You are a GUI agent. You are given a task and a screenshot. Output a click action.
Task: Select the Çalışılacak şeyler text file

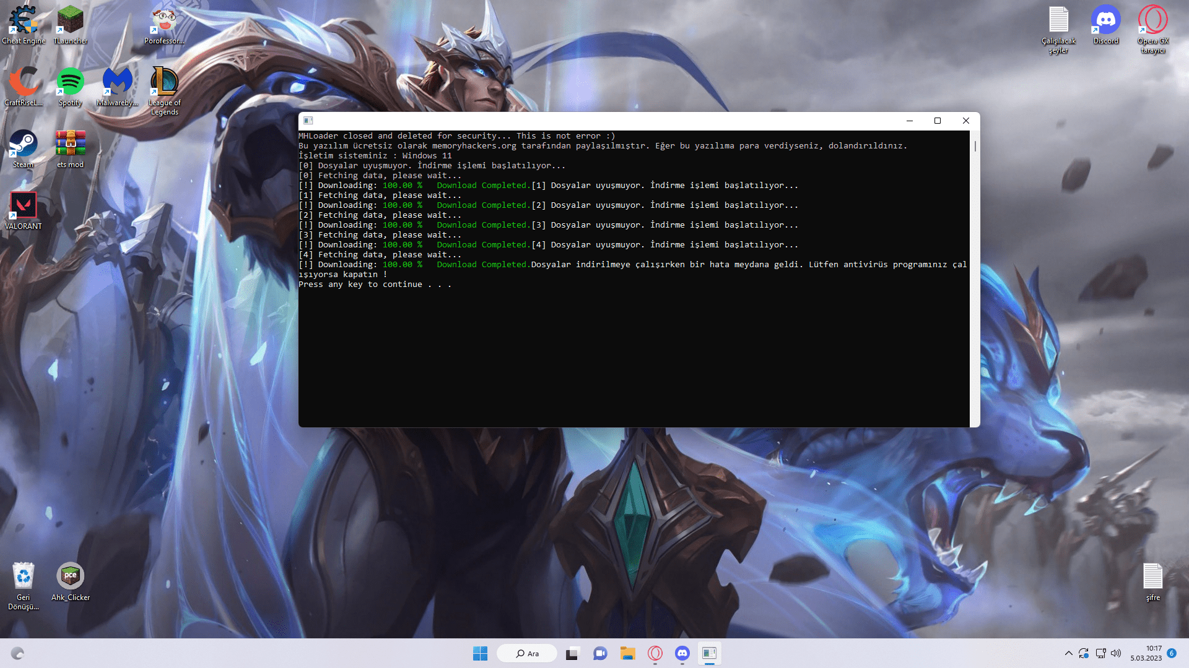coord(1058,29)
